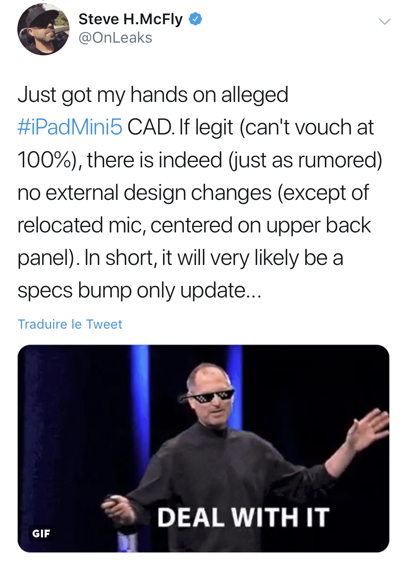
Task: Tap the DEAL WITH IT caption text
Action: coord(243,517)
